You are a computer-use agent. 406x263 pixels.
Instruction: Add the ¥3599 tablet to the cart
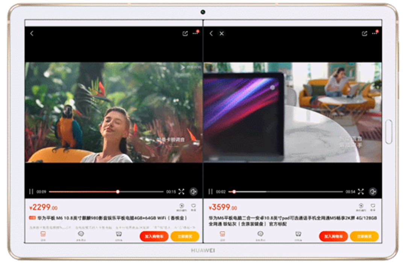[333, 236]
